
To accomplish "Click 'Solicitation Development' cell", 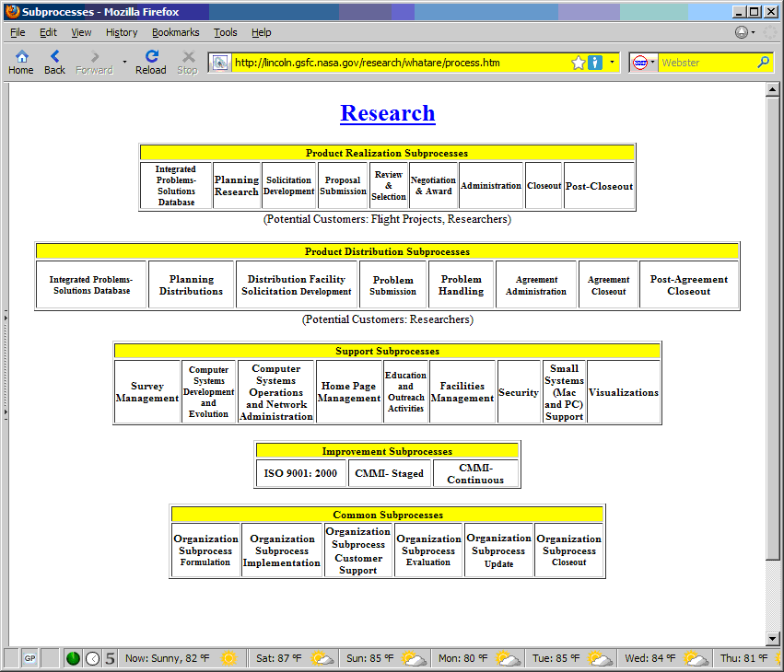I will pyautogui.click(x=289, y=185).
